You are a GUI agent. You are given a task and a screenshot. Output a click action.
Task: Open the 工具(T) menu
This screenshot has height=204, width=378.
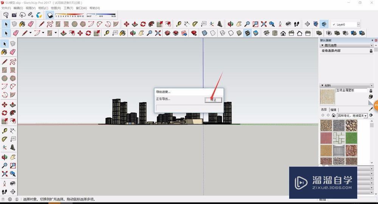pos(68,8)
